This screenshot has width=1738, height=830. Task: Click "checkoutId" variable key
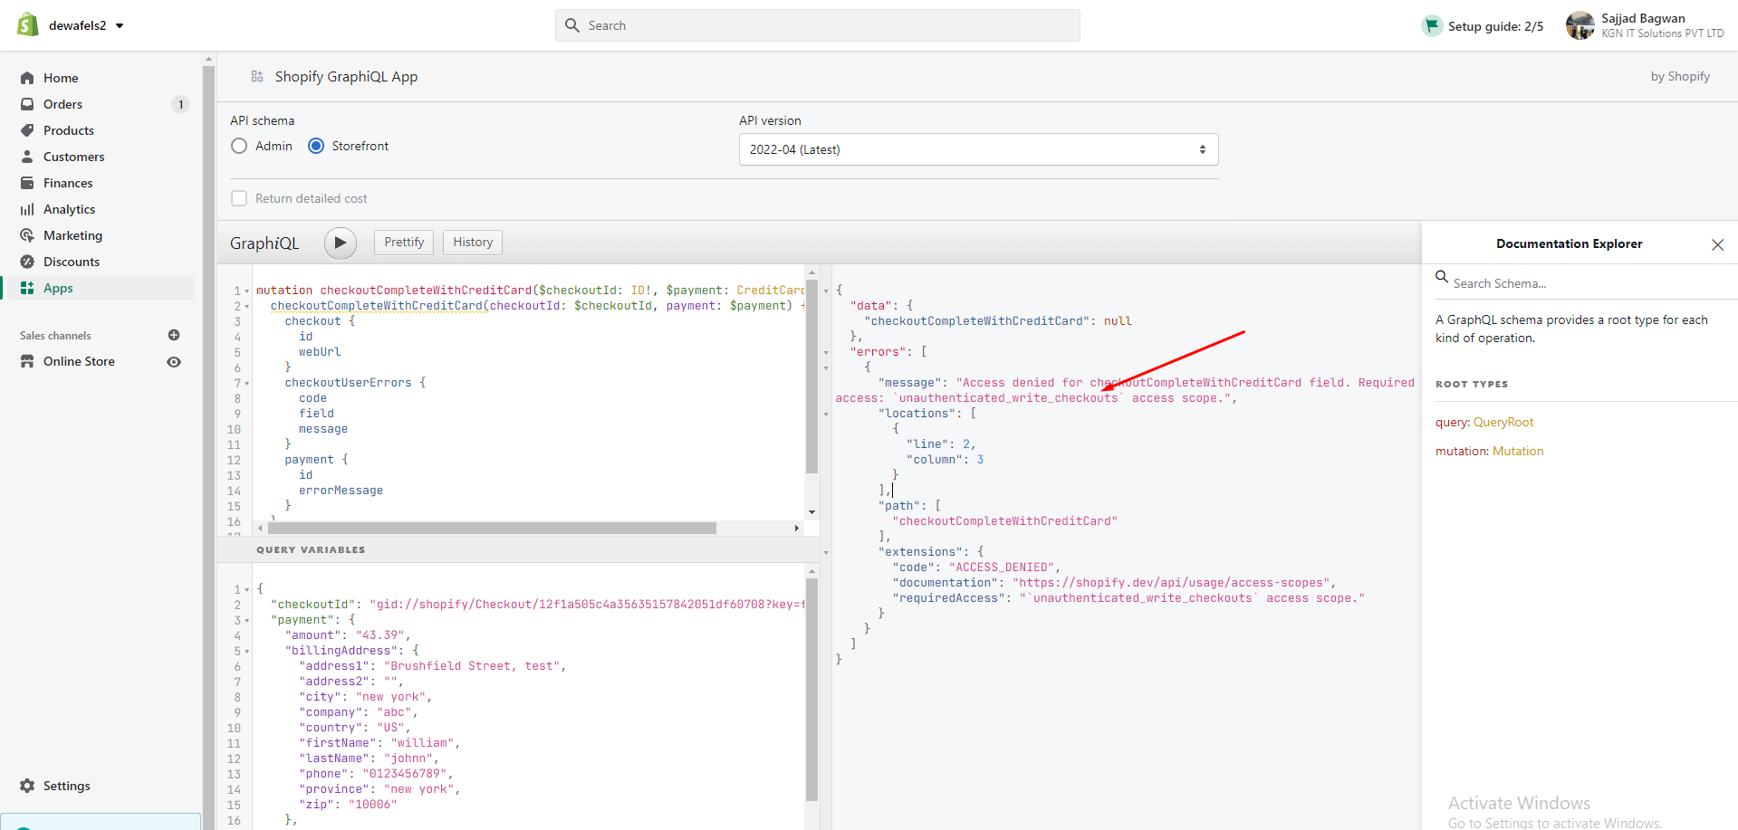click(x=313, y=605)
